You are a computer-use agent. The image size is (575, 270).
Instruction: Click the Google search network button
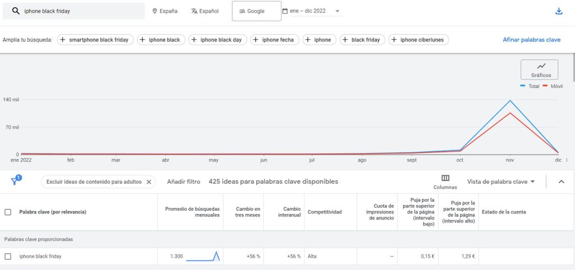[256, 11]
